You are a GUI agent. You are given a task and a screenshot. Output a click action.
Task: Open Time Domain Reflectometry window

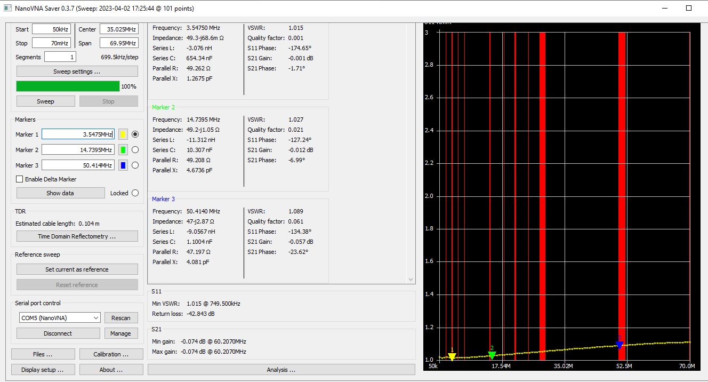(x=77, y=236)
